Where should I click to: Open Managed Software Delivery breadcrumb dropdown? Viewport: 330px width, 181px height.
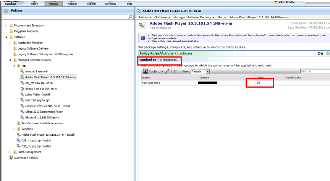coord(194,17)
